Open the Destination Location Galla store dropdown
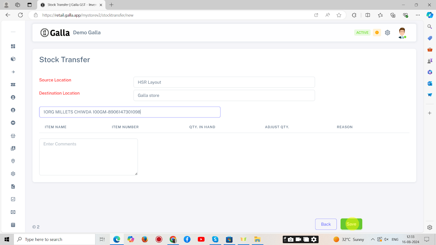This screenshot has width=436, height=245. [x=224, y=96]
